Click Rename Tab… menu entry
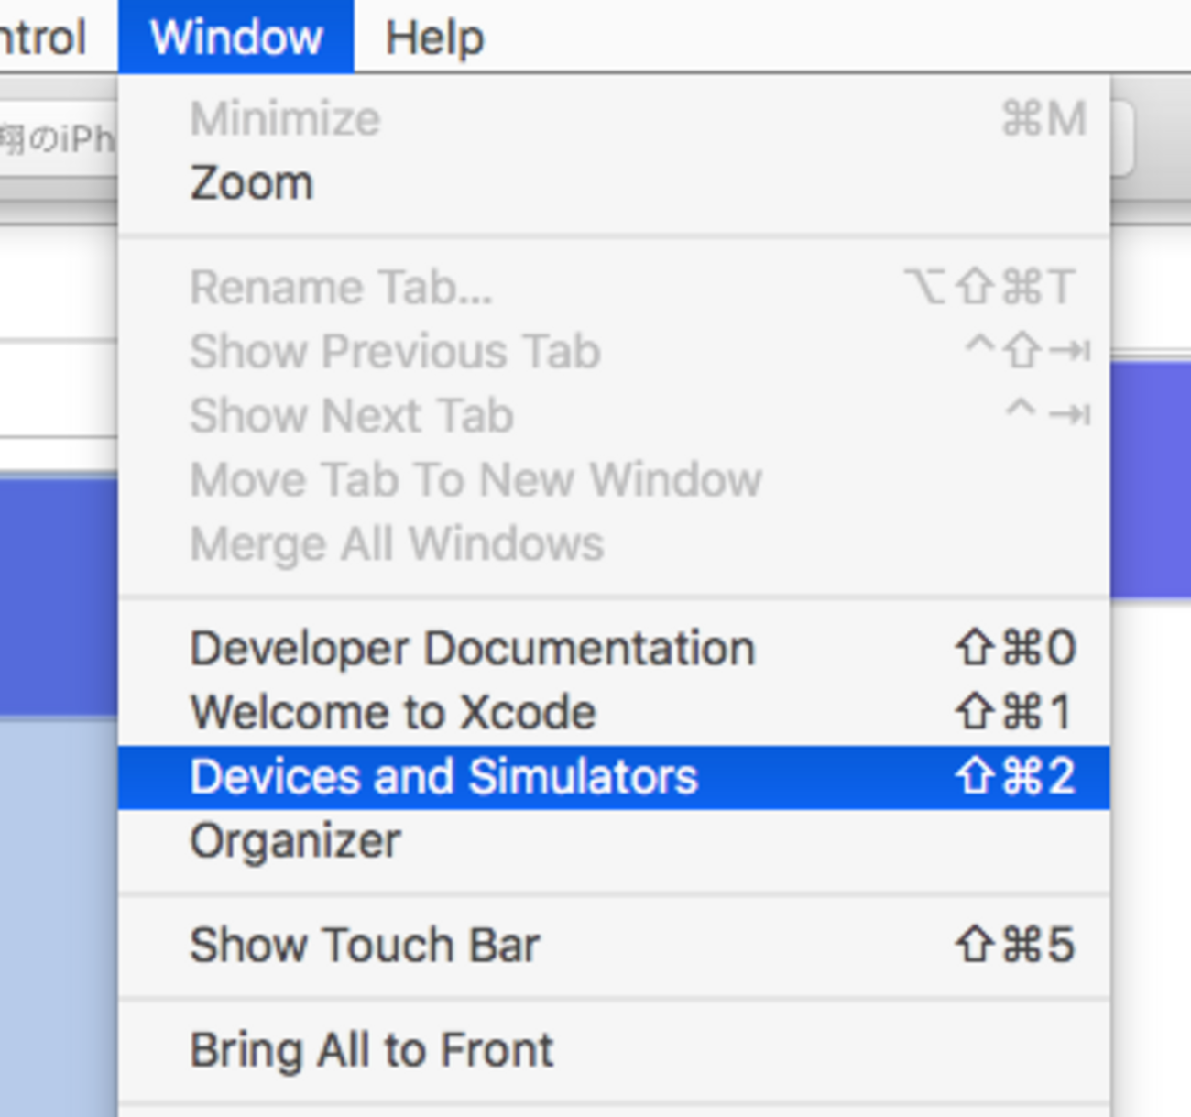This screenshot has height=1117, width=1191. [x=341, y=288]
